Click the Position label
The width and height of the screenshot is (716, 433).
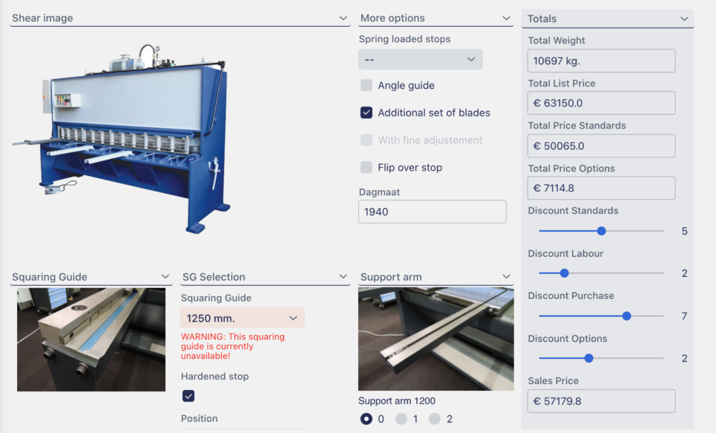[x=199, y=419]
